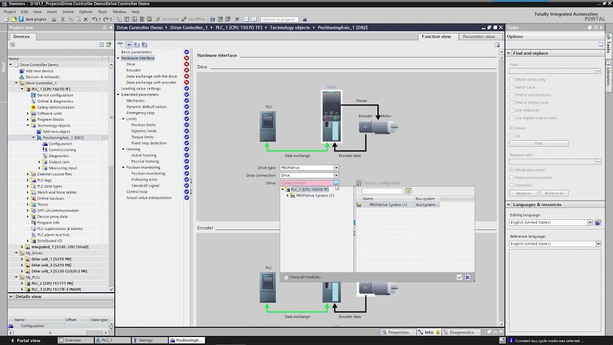The image size is (613, 345).
Task: Collapse Technology objects node in tree
Action: point(28,126)
